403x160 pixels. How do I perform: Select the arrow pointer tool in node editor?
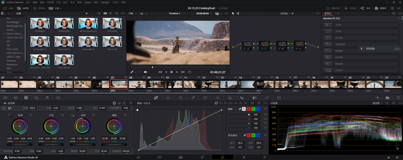pyautogui.click(x=233, y=13)
